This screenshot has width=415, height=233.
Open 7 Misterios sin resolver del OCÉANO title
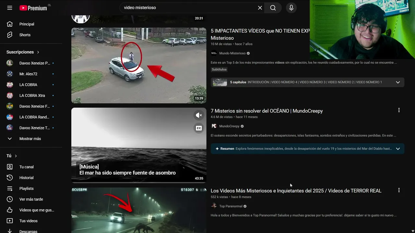[x=267, y=111]
